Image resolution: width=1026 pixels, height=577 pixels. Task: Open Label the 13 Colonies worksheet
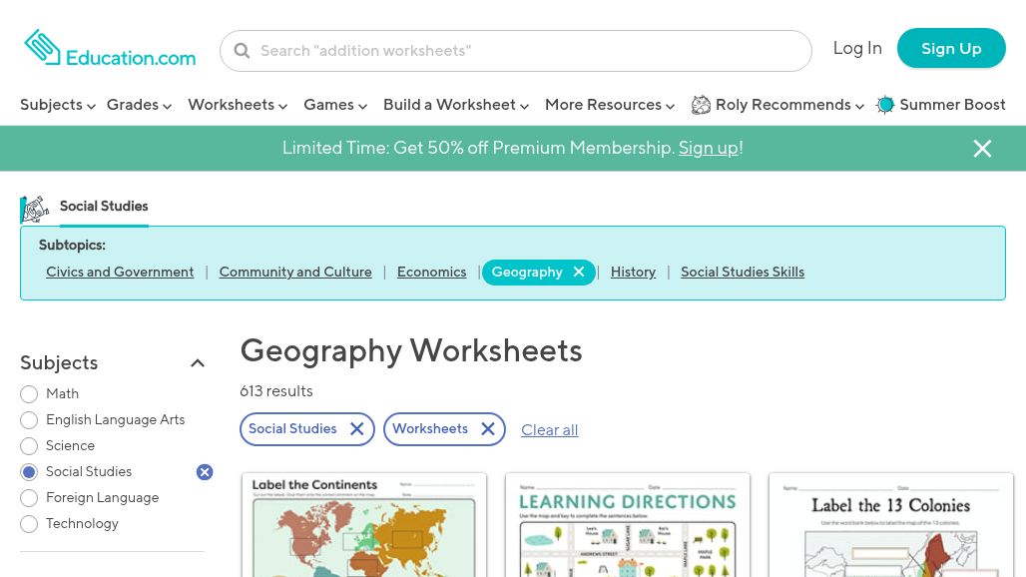tap(890, 525)
